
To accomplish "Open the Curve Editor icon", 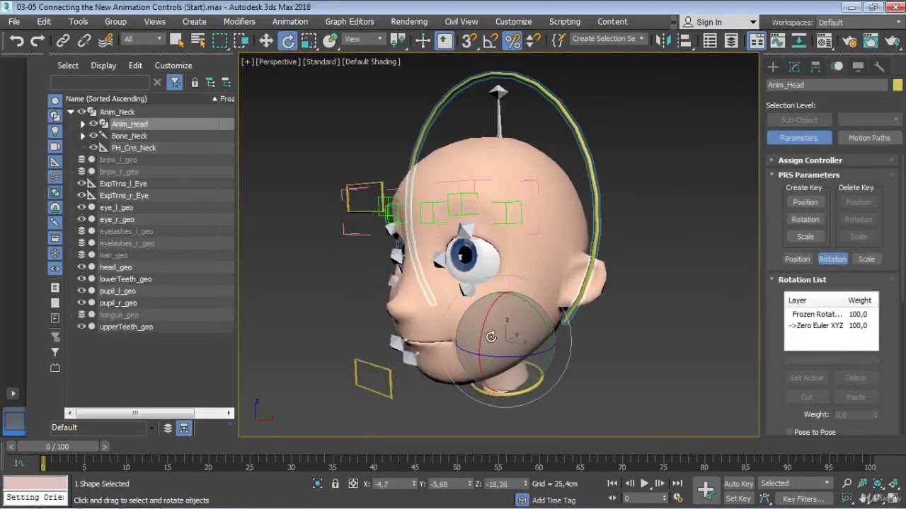I will coord(777,41).
